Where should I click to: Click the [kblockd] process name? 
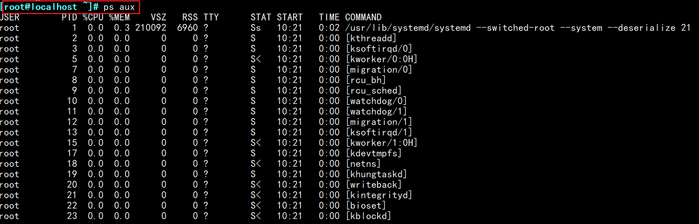tap(368, 216)
